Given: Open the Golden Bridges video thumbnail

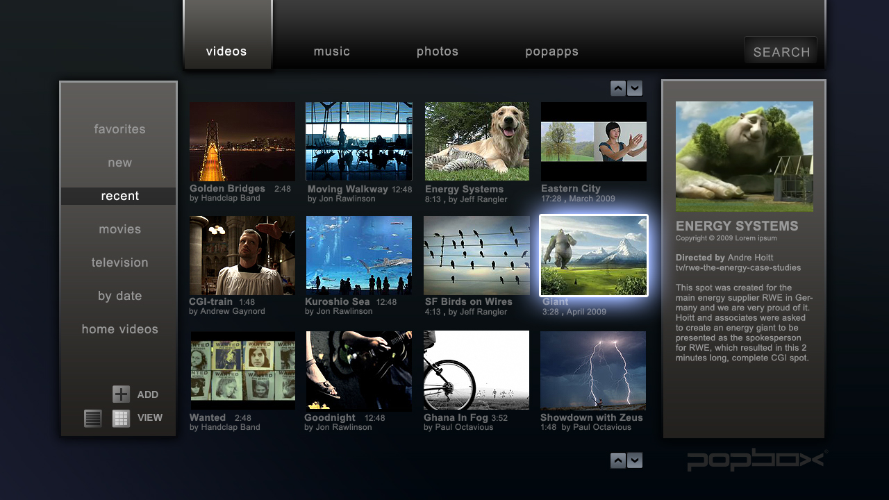Looking at the screenshot, I should pos(242,142).
